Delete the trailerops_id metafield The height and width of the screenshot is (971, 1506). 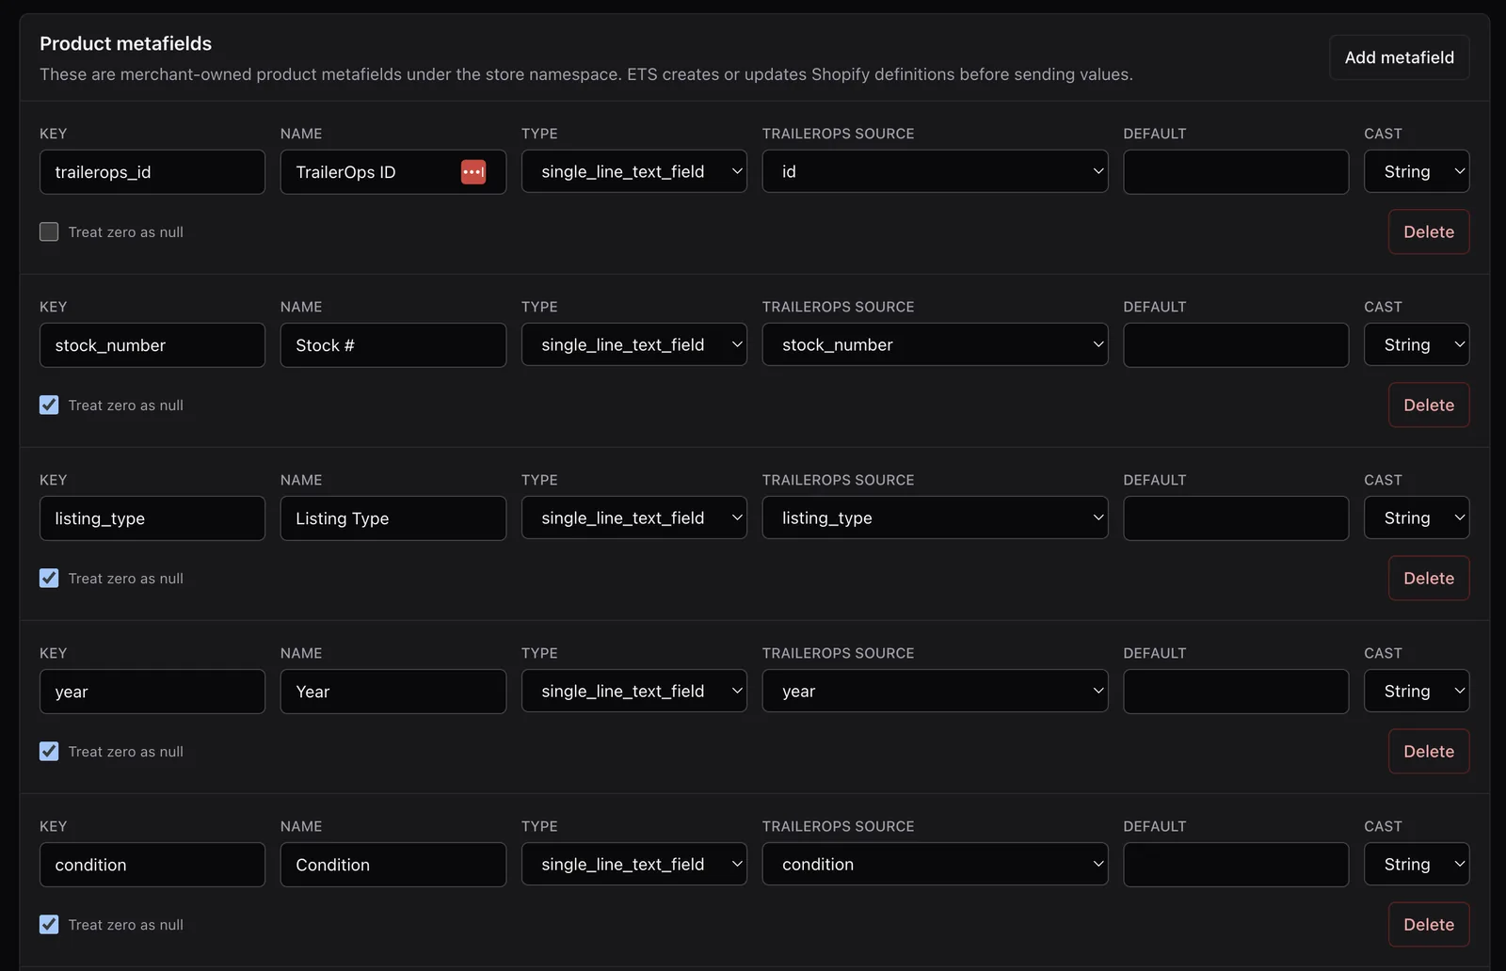1429,231
